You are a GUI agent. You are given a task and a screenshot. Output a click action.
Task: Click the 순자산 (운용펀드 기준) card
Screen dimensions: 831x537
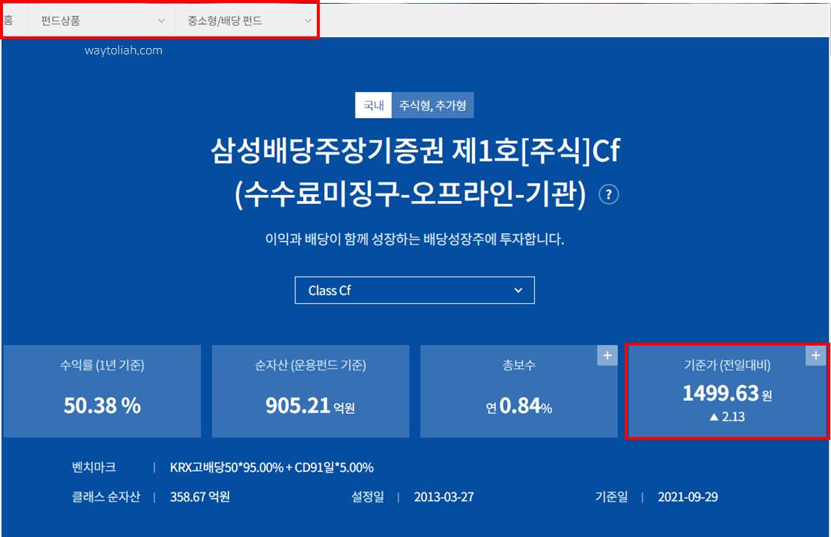pyautogui.click(x=311, y=392)
